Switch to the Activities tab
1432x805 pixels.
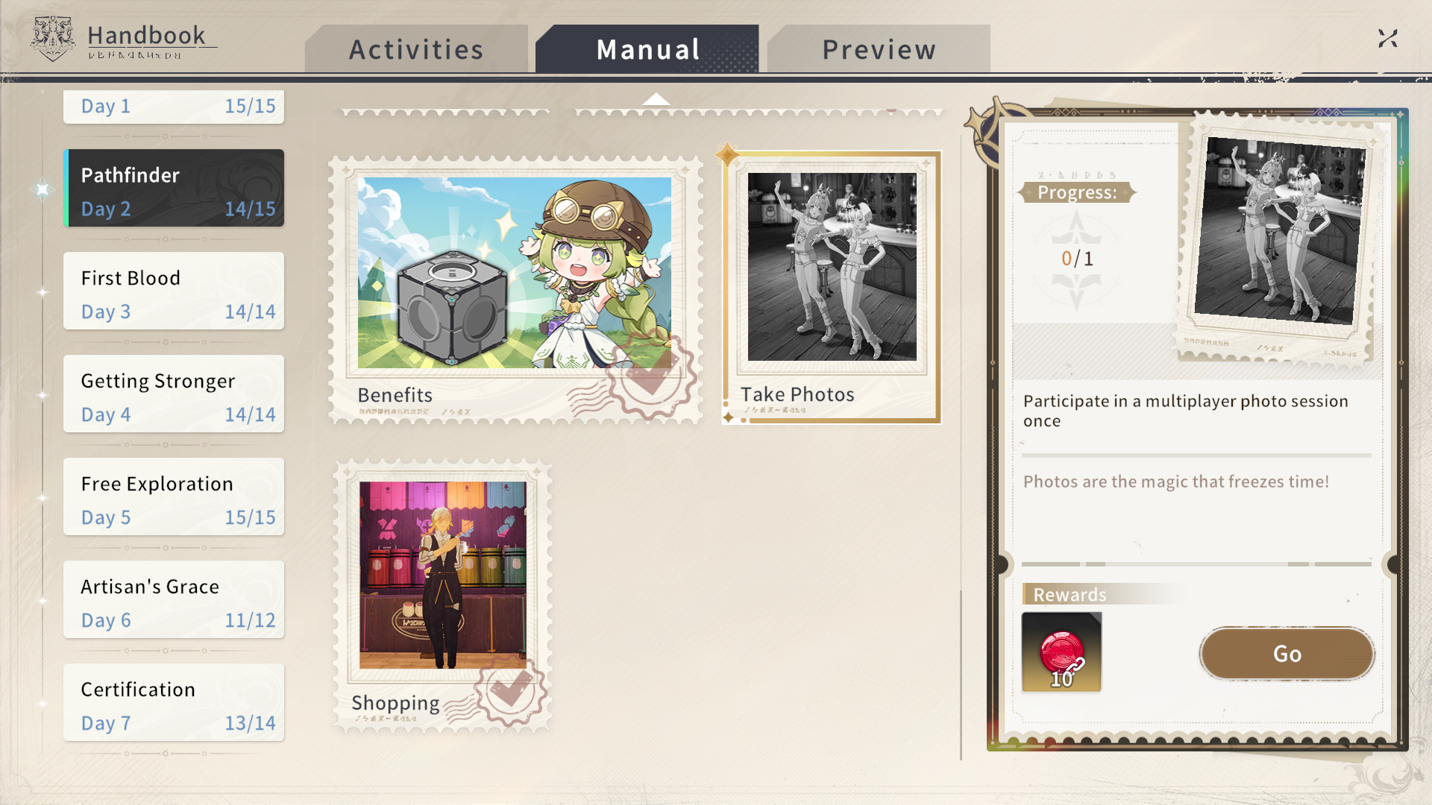pos(416,49)
